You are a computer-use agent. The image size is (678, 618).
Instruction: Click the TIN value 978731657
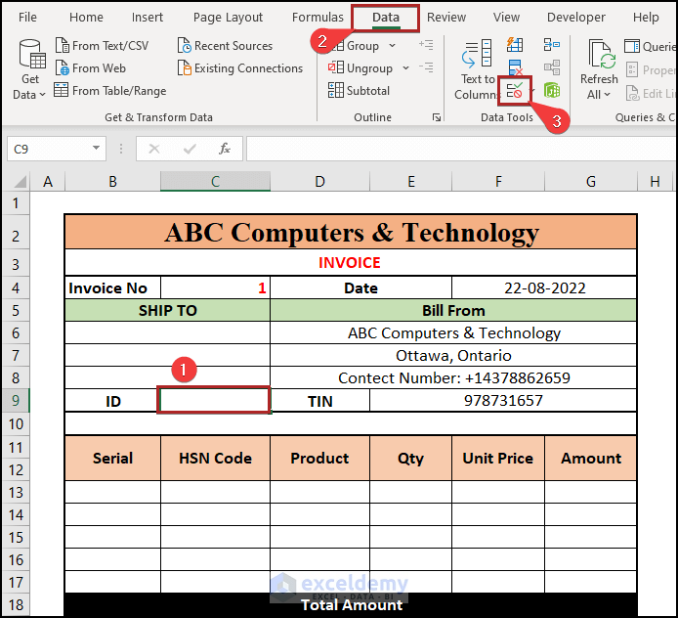tap(503, 400)
